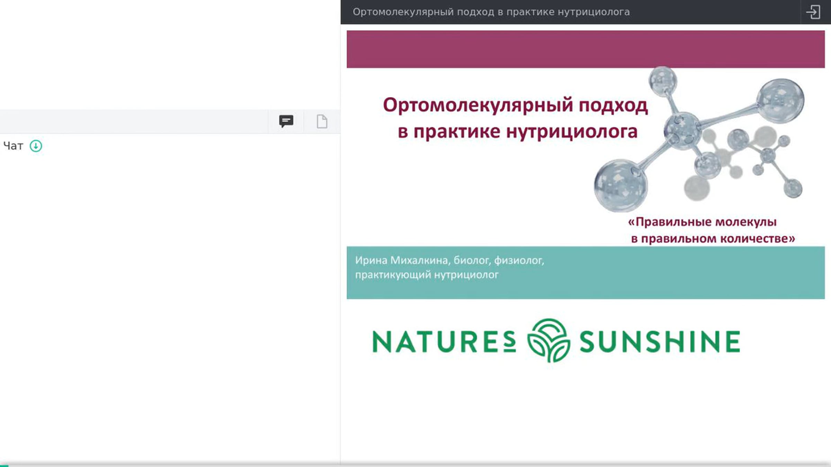Click the molecule illustration on slide
The width and height of the screenshot is (831, 467).
pos(699,139)
